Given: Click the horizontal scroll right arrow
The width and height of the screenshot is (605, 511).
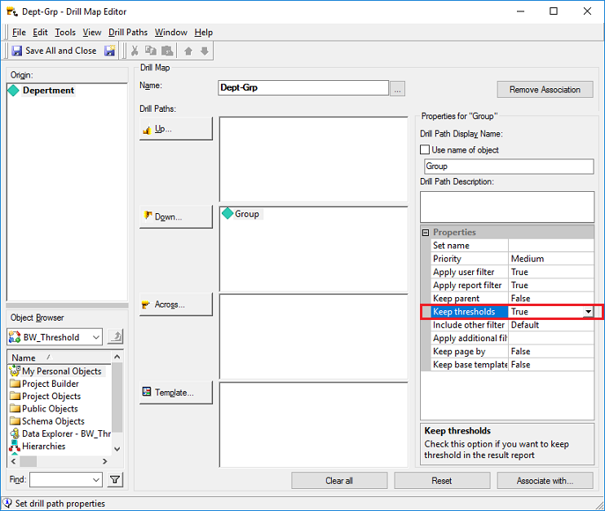Looking at the screenshot, I should click(105, 461).
